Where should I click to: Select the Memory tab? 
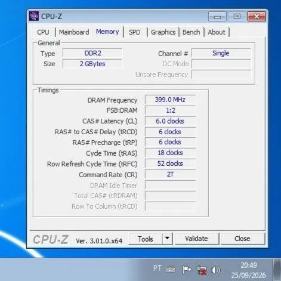[107, 32]
